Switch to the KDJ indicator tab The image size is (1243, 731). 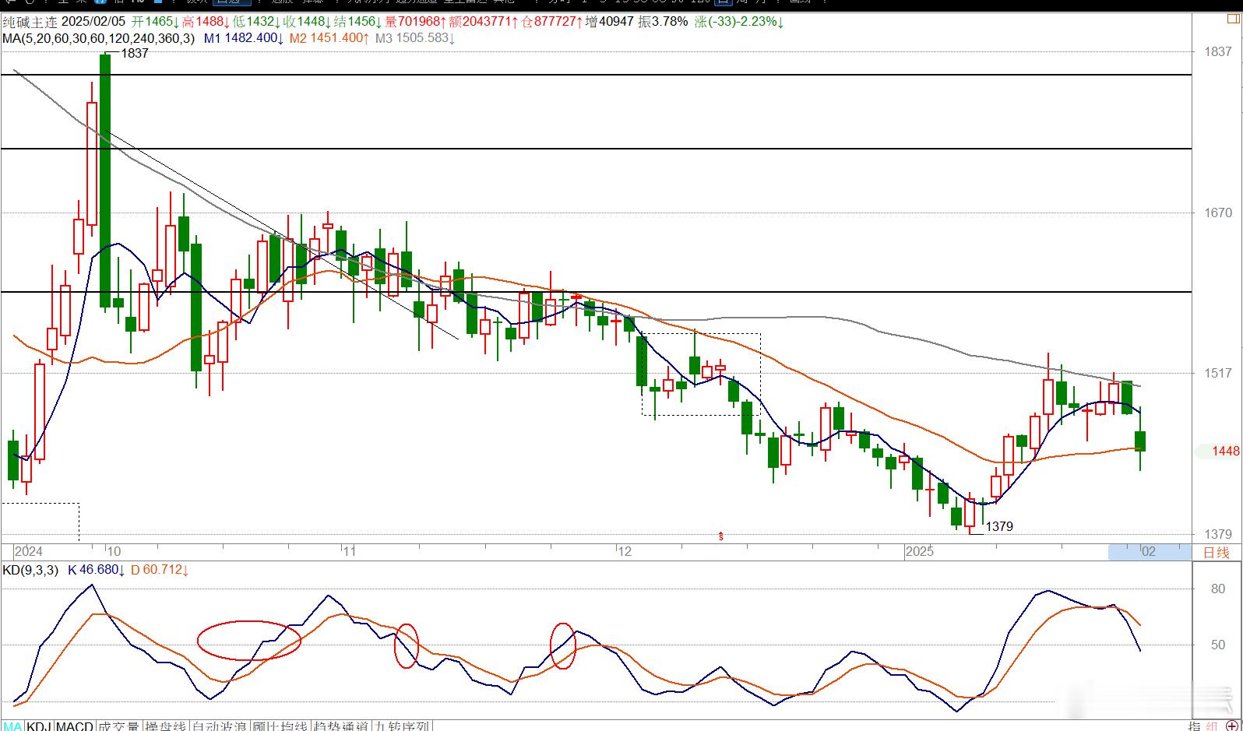(39, 726)
